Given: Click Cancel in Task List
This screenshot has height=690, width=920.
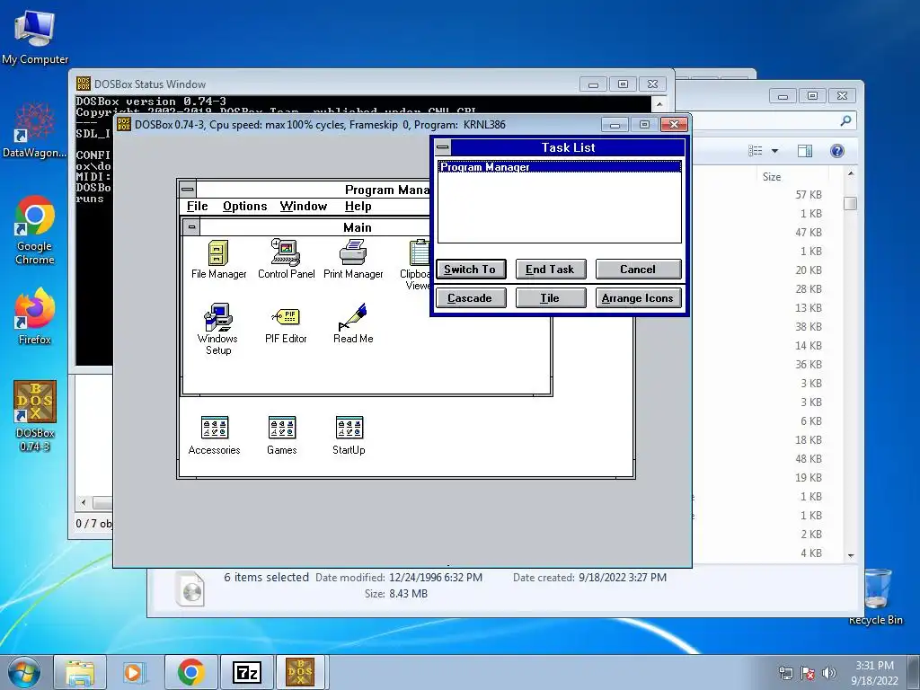Looking at the screenshot, I should click(x=639, y=270).
